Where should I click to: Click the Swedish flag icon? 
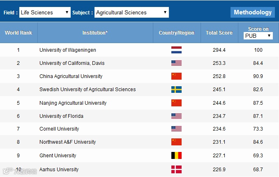point(176,90)
